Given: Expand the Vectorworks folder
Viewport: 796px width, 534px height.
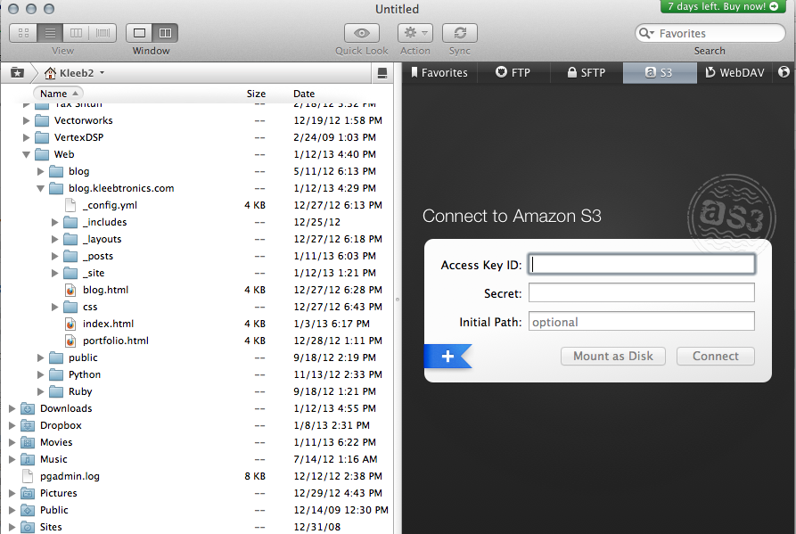Looking at the screenshot, I should (26, 121).
